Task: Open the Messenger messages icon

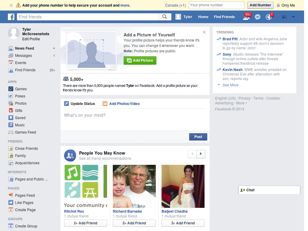Action: tap(258, 17)
